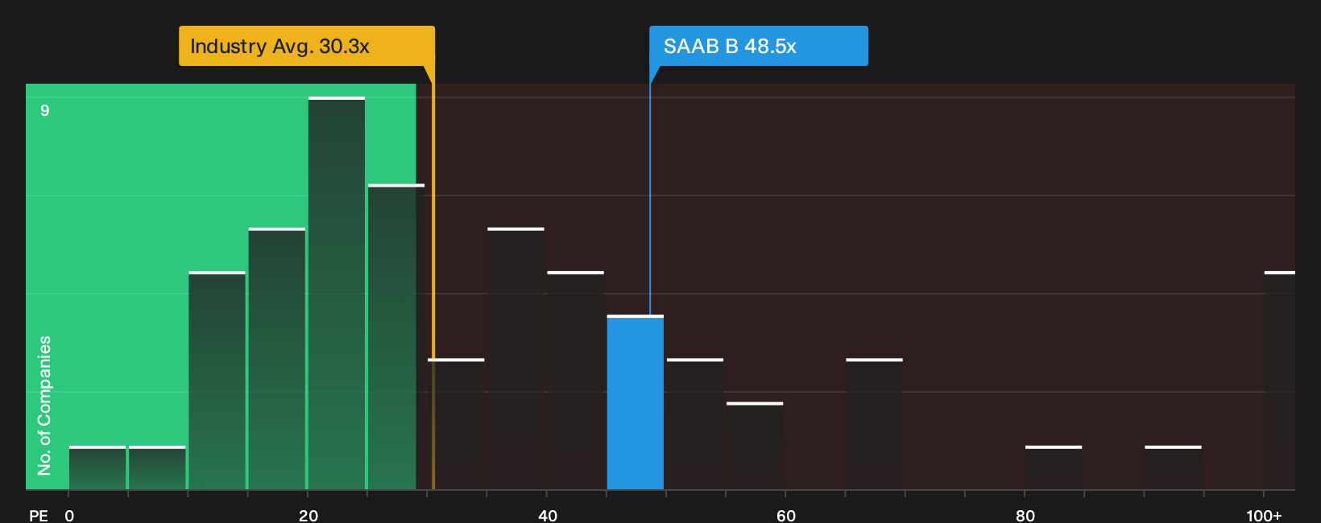1321x523 pixels.
Task: Click the tallest bar at PE 20-25
Action: point(337,293)
